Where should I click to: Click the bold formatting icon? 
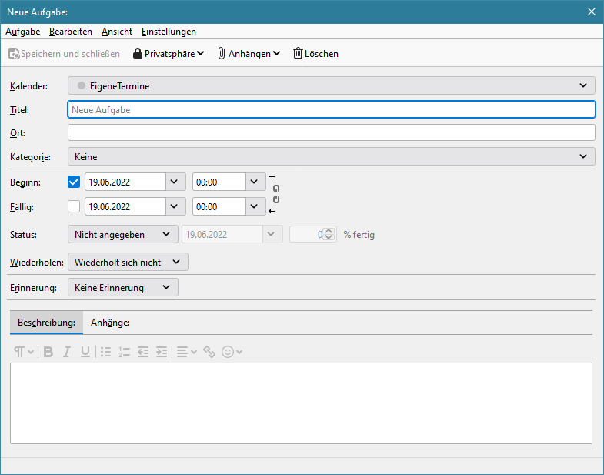click(48, 352)
